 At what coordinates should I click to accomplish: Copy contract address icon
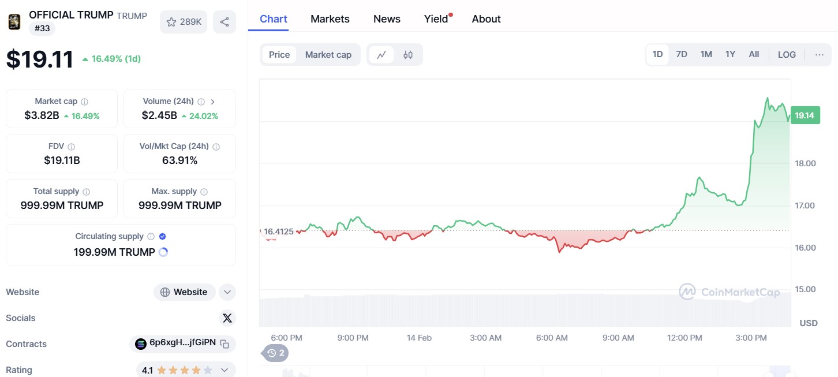[x=225, y=344]
